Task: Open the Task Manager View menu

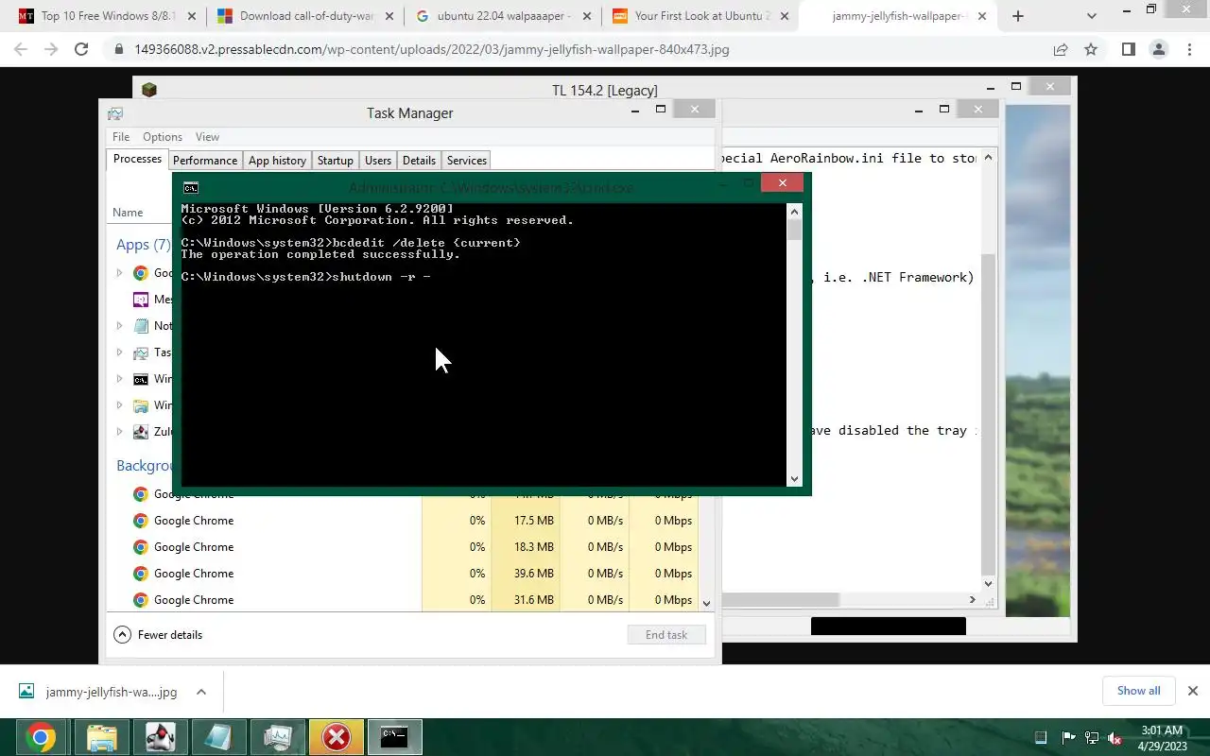Action: 207,137
